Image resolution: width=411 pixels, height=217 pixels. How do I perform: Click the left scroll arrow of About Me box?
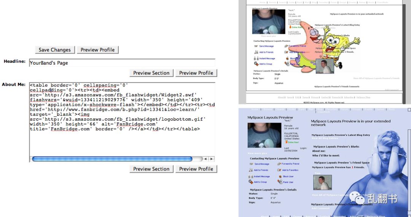205,159
